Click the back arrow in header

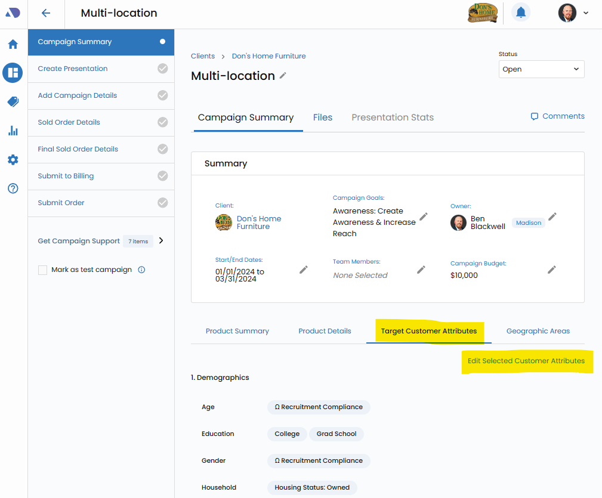[x=46, y=13]
